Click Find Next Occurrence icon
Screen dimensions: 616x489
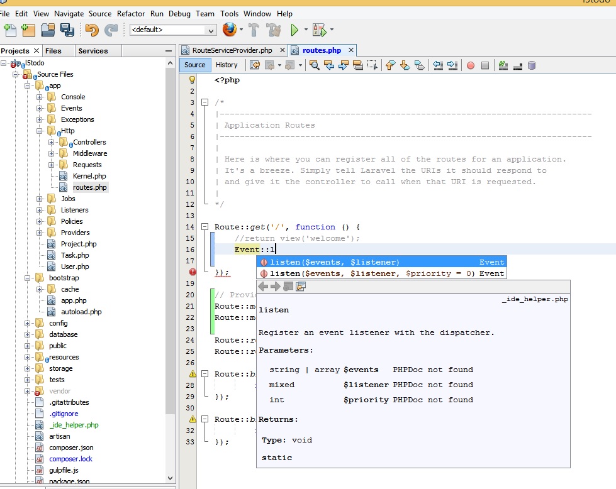(x=344, y=65)
